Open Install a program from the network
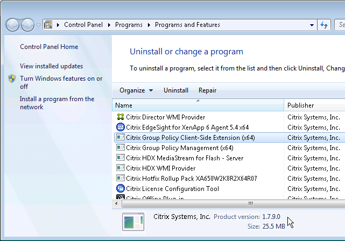 pyautogui.click(x=57, y=103)
